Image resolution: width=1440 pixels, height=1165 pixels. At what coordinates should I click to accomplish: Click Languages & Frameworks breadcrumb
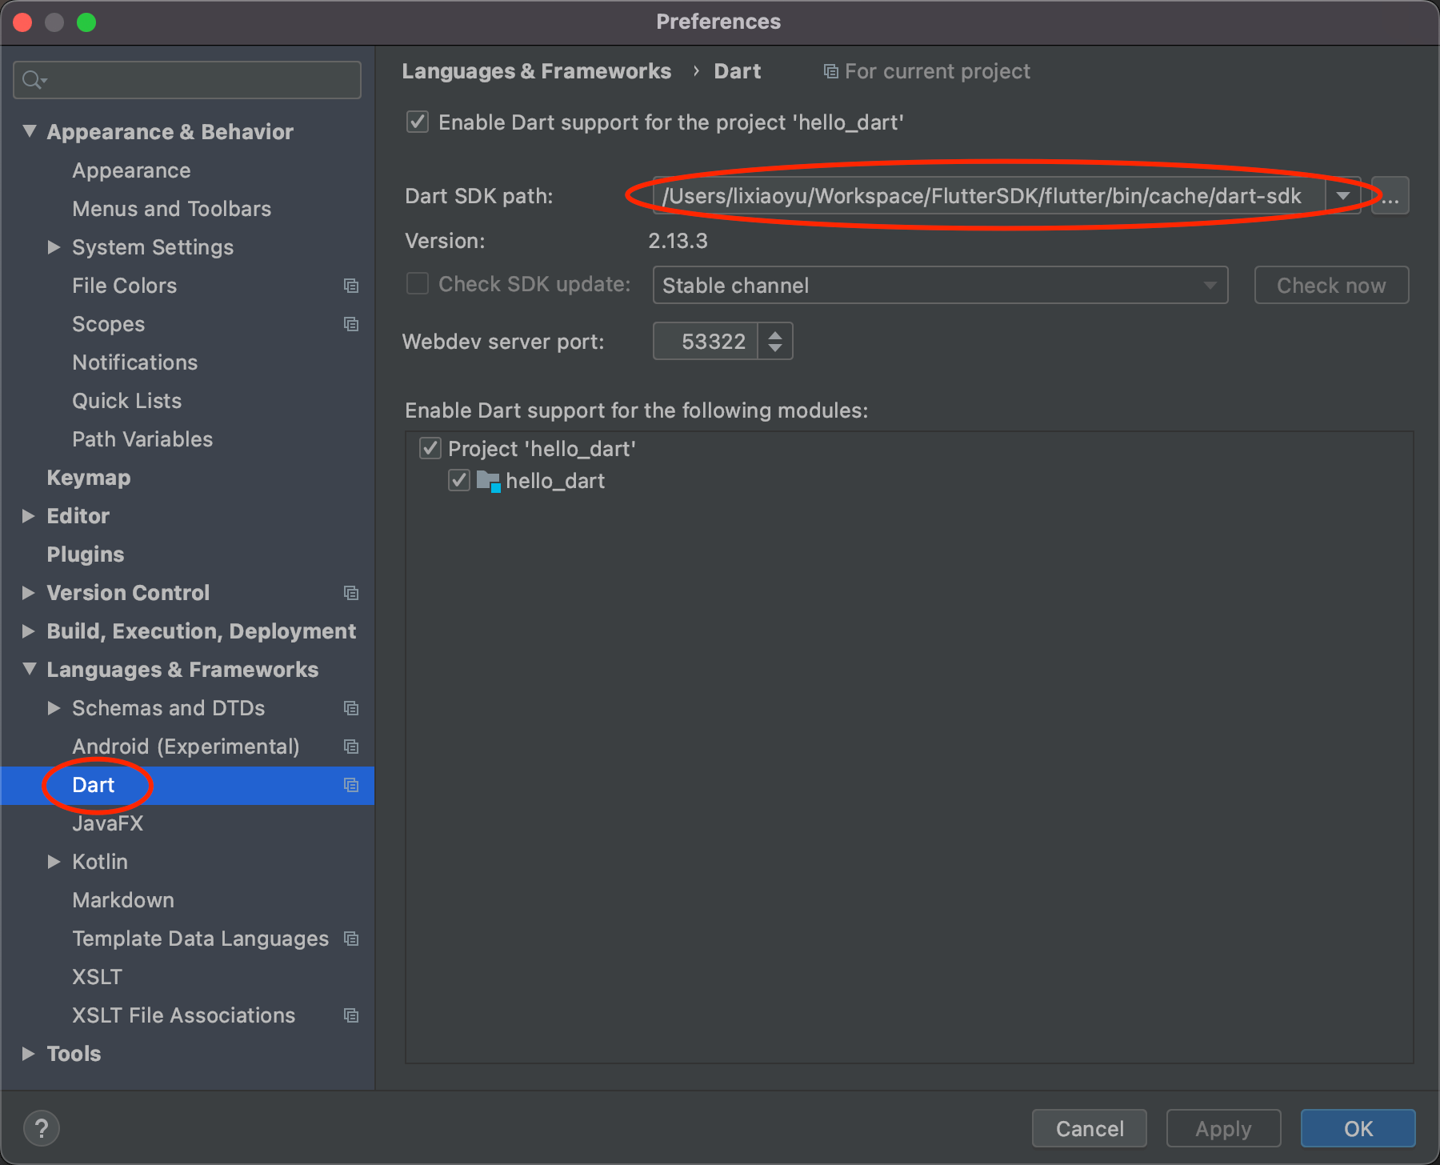point(536,71)
